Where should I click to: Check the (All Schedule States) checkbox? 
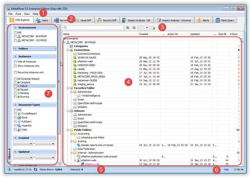(15, 79)
